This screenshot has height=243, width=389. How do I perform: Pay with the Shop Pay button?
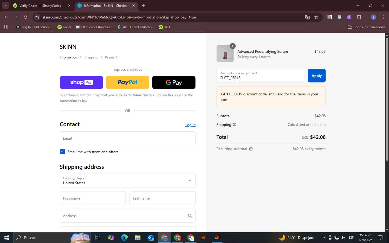(x=81, y=82)
